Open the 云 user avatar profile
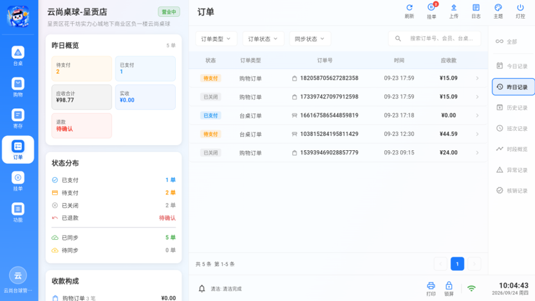 (18, 275)
